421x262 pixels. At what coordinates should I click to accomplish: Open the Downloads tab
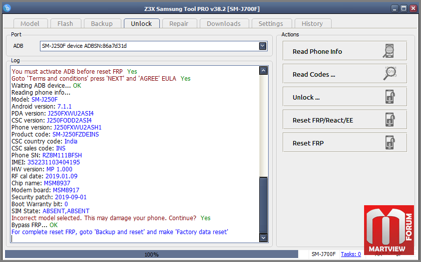pos(224,23)
